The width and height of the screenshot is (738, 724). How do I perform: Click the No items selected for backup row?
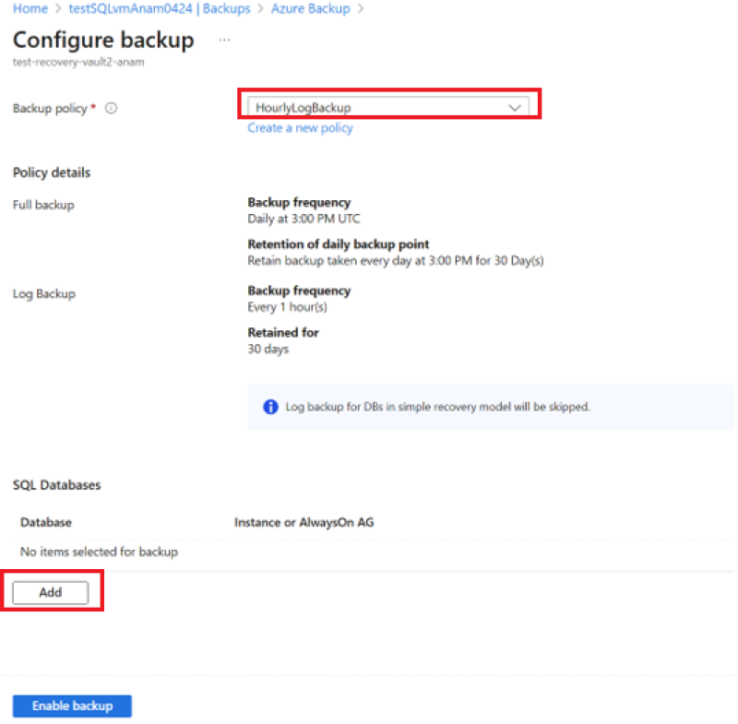(99, 552)
